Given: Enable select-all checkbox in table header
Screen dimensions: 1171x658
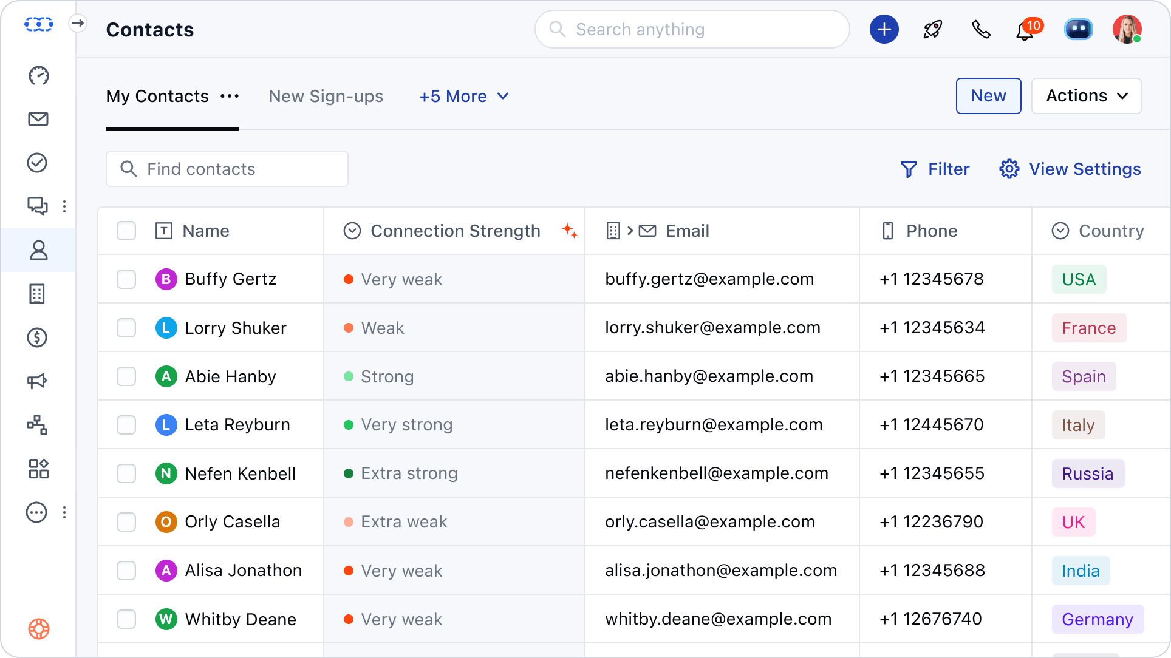Looking at the screenshot, I should click(x=126, y=231).
